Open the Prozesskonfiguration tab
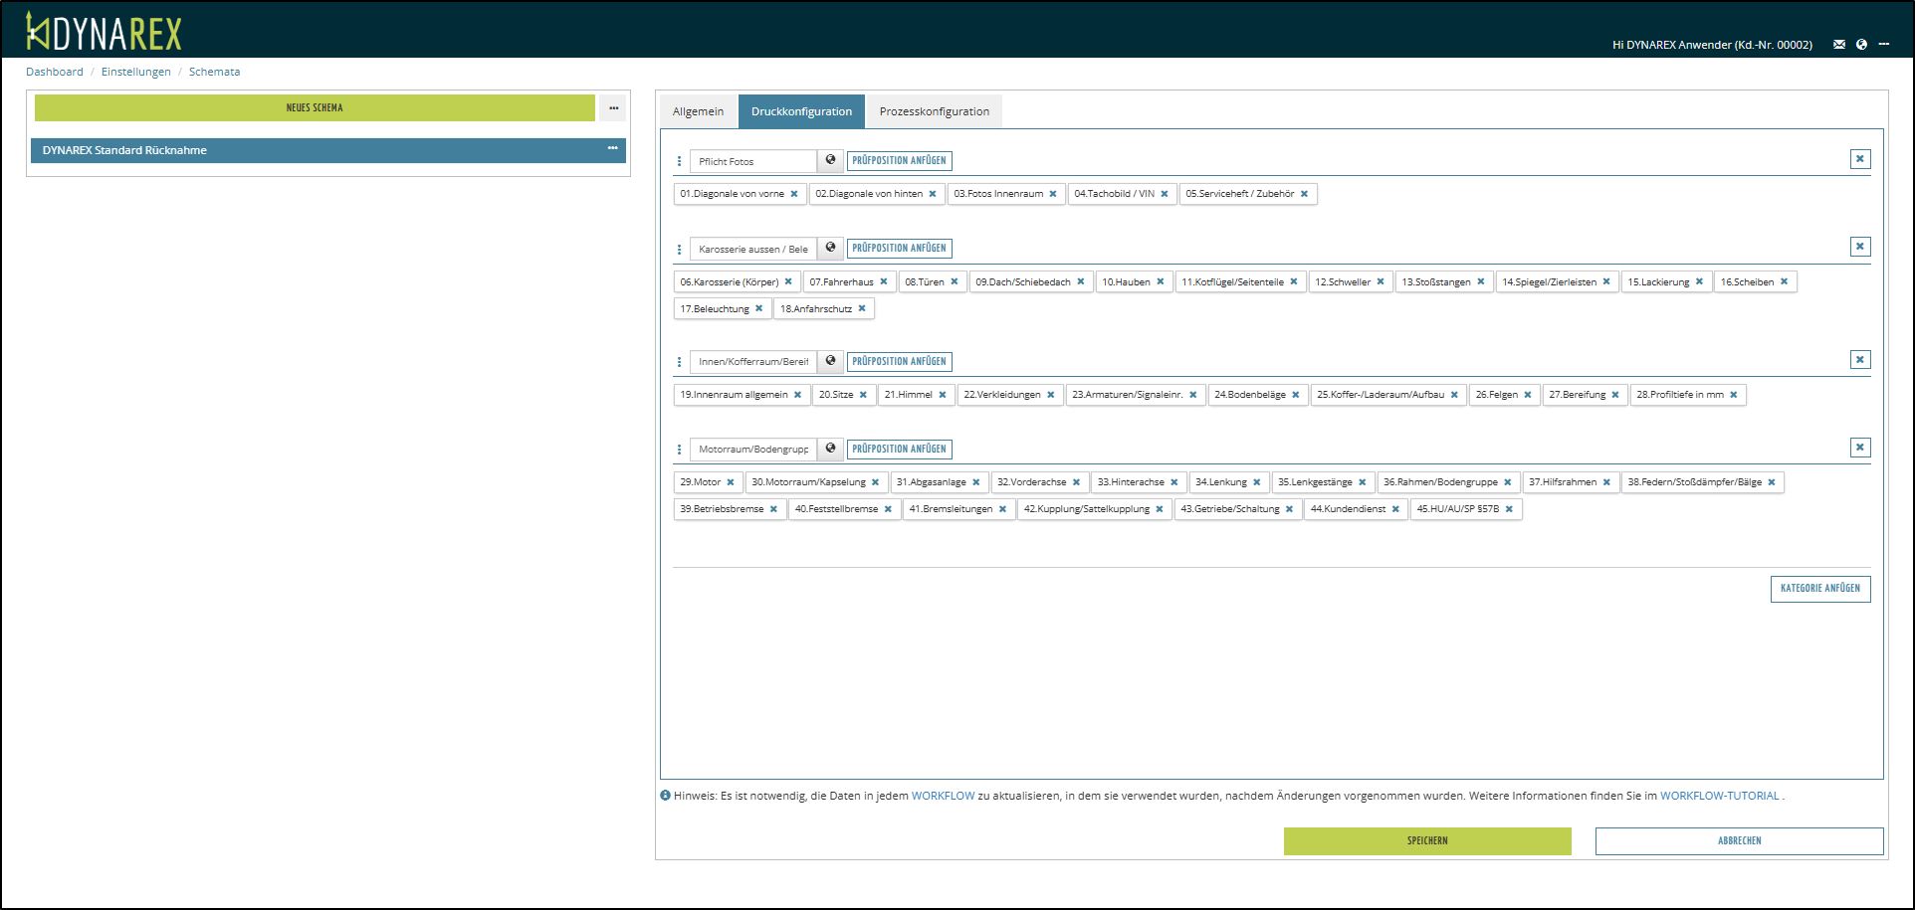 pyautogui.click(x=934, y=111)
